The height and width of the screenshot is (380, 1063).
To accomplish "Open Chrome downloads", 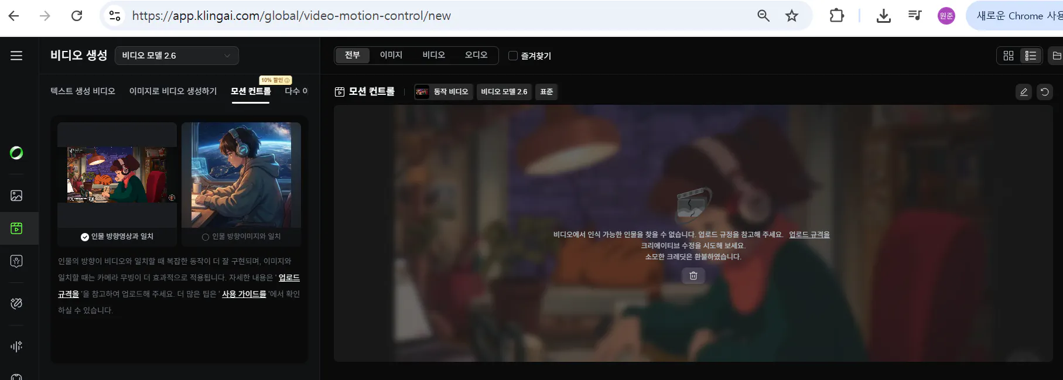I will (884, 16).
